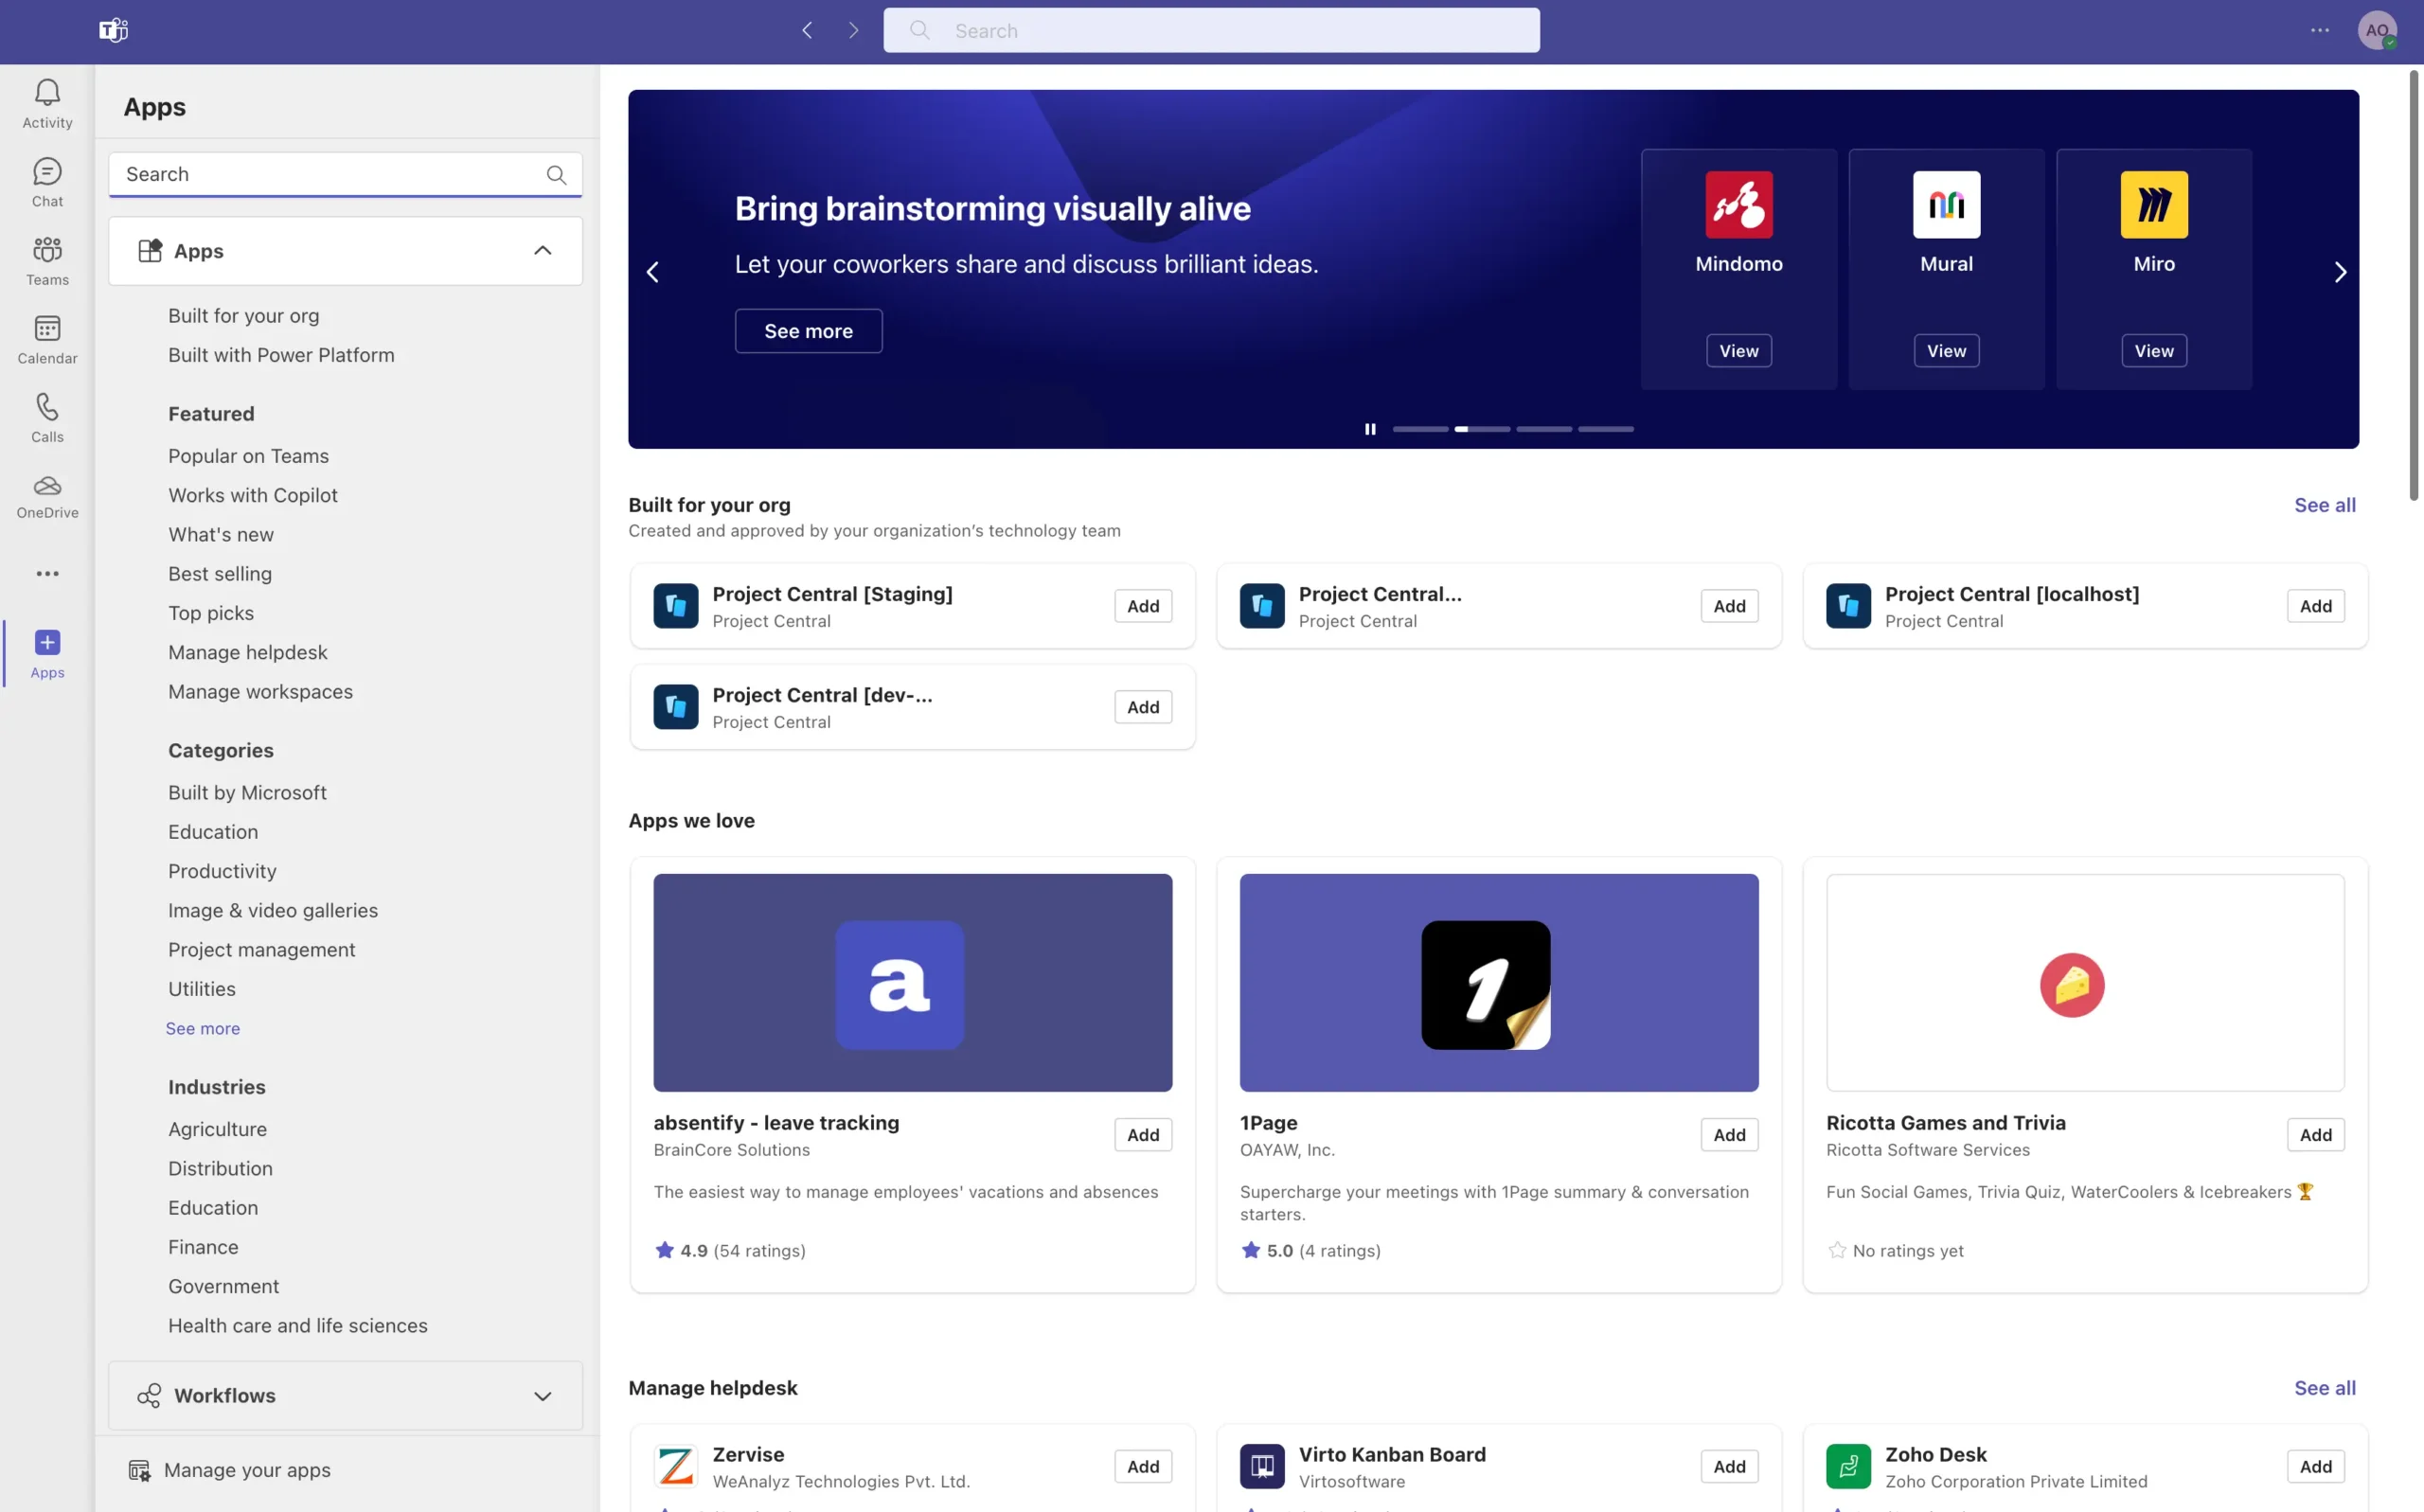Click the Miro app icon in banner

tap(2153, 205)
